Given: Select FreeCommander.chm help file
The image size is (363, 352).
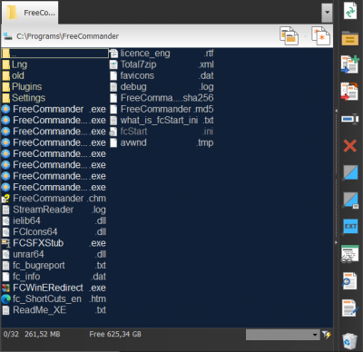Looking at the screenshot, I should 54,199.
